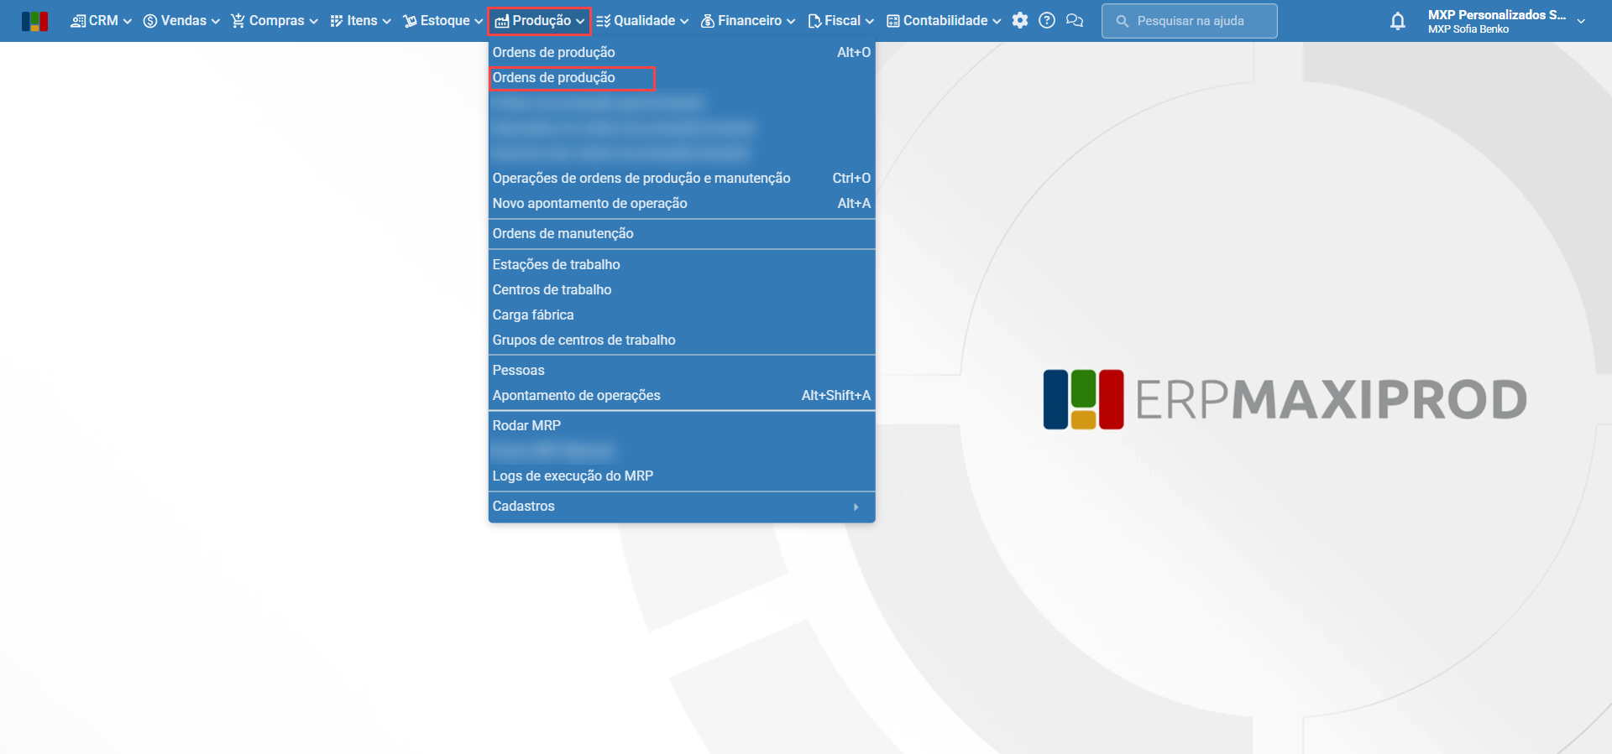Click the Qualidade checklist icon
This screenshot has width=1612, height=754.
603,21
